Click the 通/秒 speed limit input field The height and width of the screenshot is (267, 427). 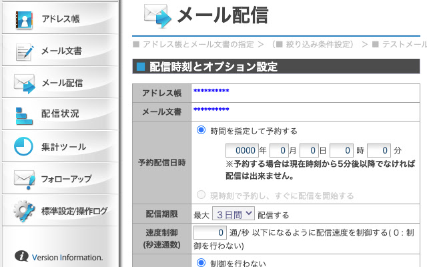[x=210, y=232]
